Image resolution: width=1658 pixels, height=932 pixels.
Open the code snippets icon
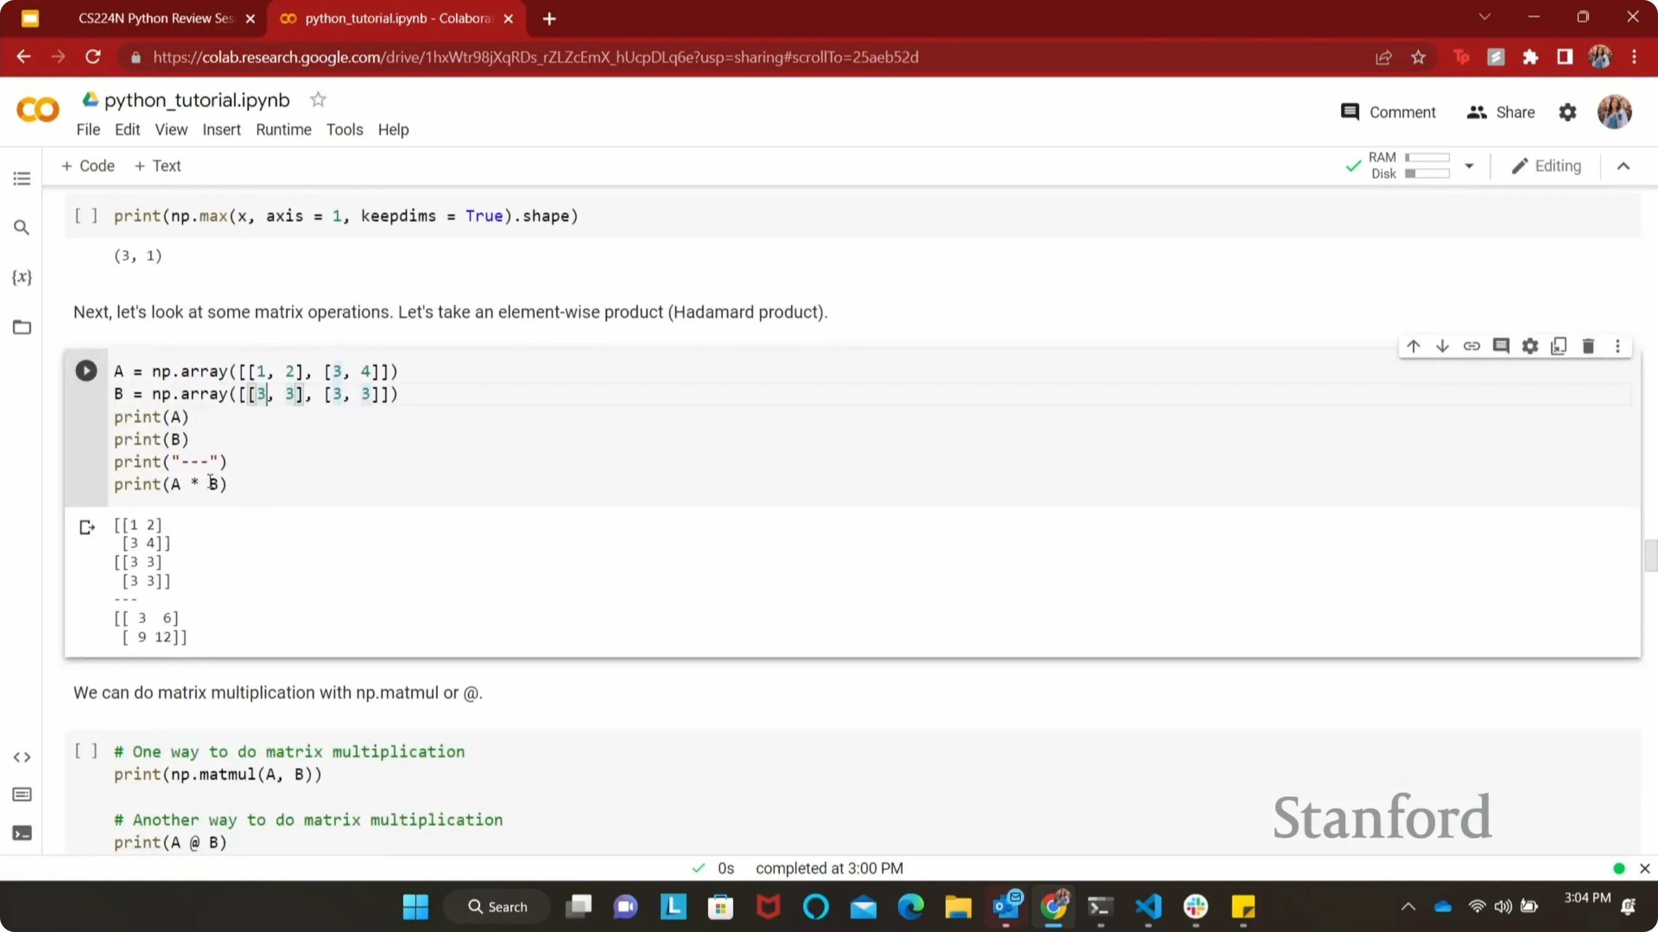[22, 758]
